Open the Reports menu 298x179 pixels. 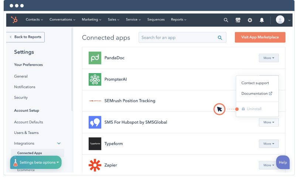178,20
